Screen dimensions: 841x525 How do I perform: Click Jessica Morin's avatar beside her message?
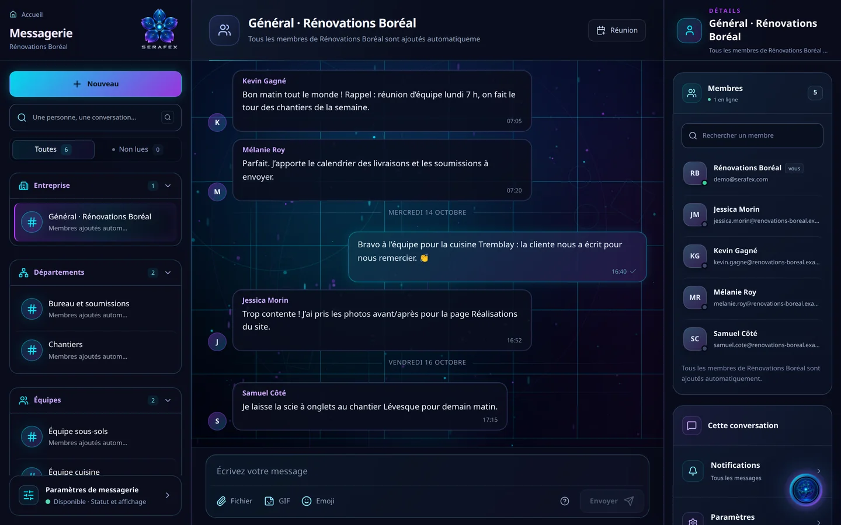tap(217, 342)
